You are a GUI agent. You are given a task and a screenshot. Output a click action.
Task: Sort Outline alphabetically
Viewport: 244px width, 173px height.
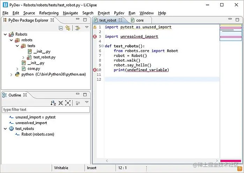(x=53, y=103)
